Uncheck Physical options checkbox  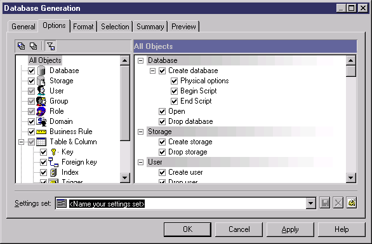click(174, 81)
